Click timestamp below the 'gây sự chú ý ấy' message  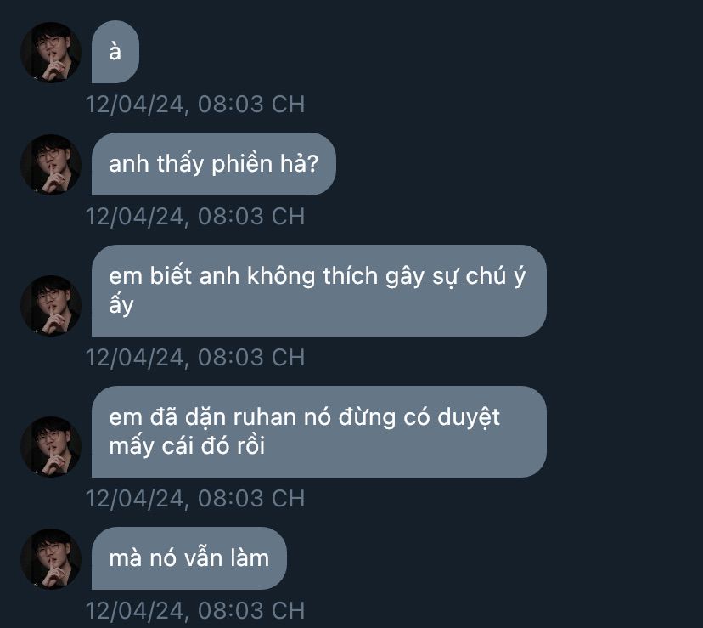point(195,357)
